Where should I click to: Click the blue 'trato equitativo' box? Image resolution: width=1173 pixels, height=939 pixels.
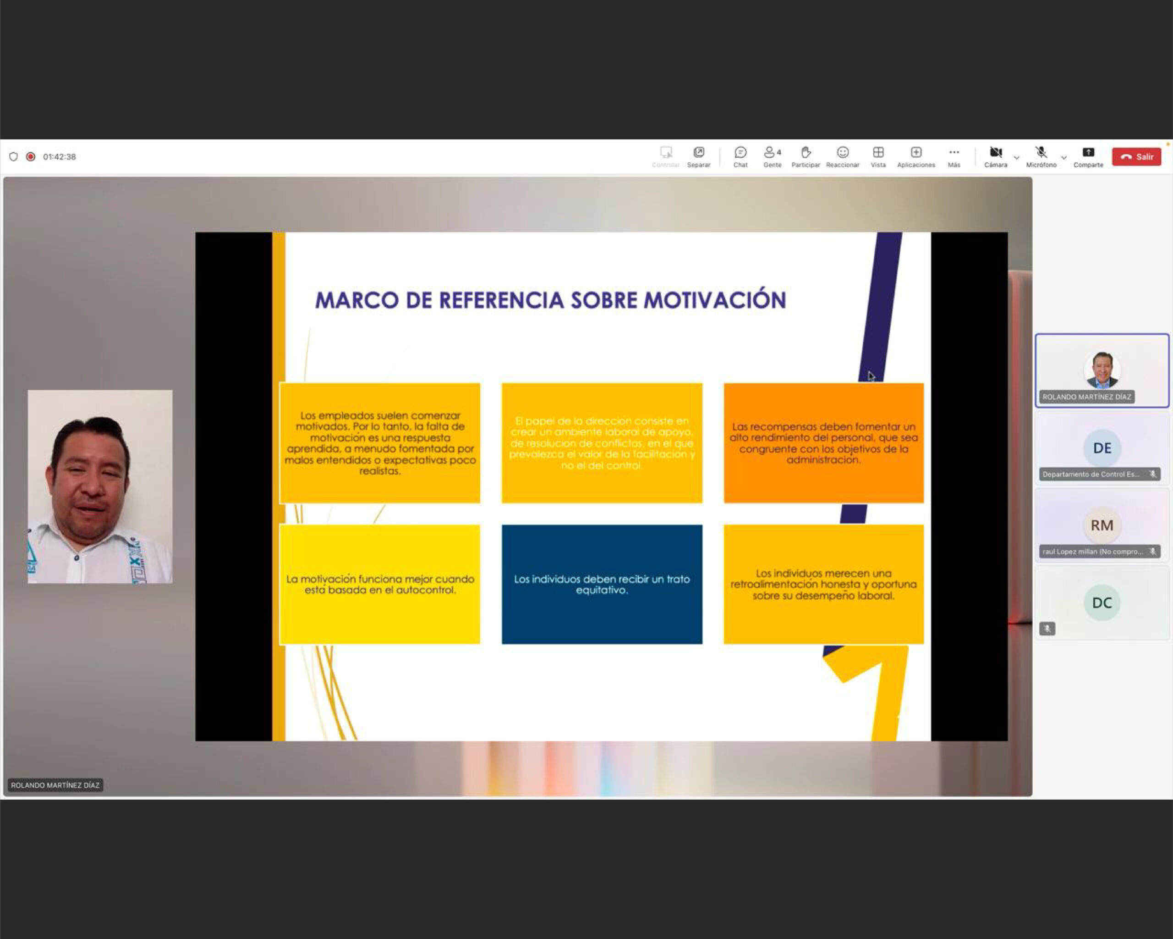pyautogui.click(x=602, y=584)
